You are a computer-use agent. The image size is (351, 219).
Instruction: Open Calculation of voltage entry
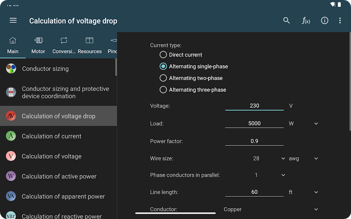pos(58,156)
